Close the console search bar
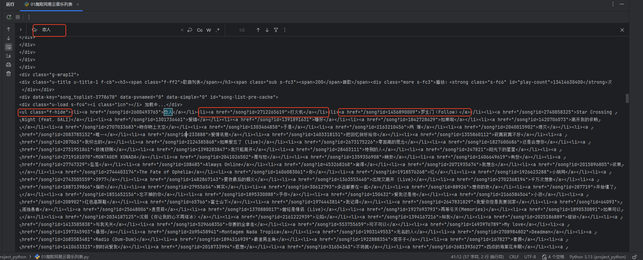Image resolution: width=643 pixels, height=260 pixels. tap(622, 30)
